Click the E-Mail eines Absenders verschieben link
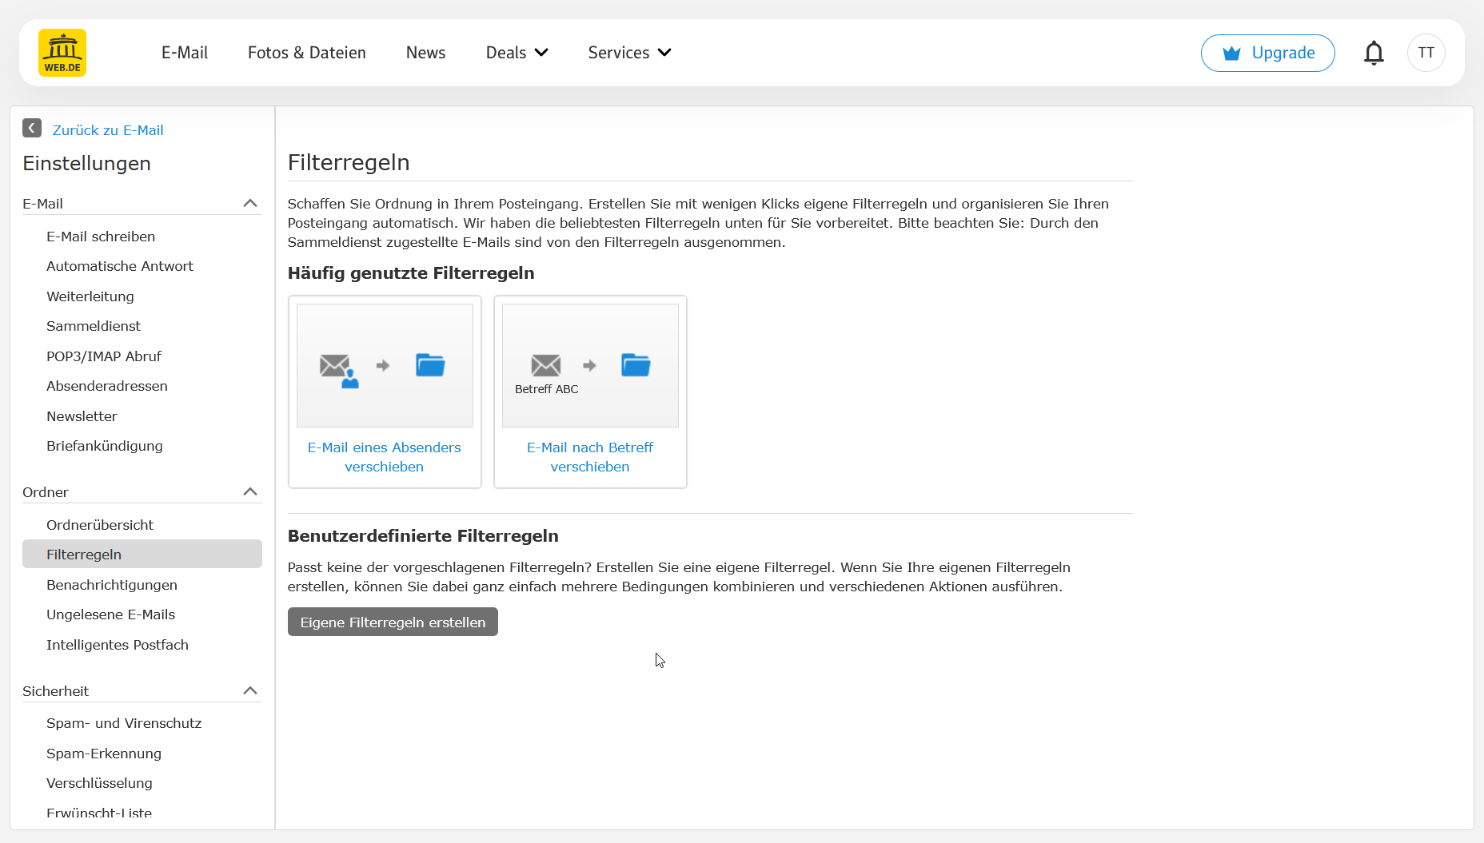 coord(385,457)
